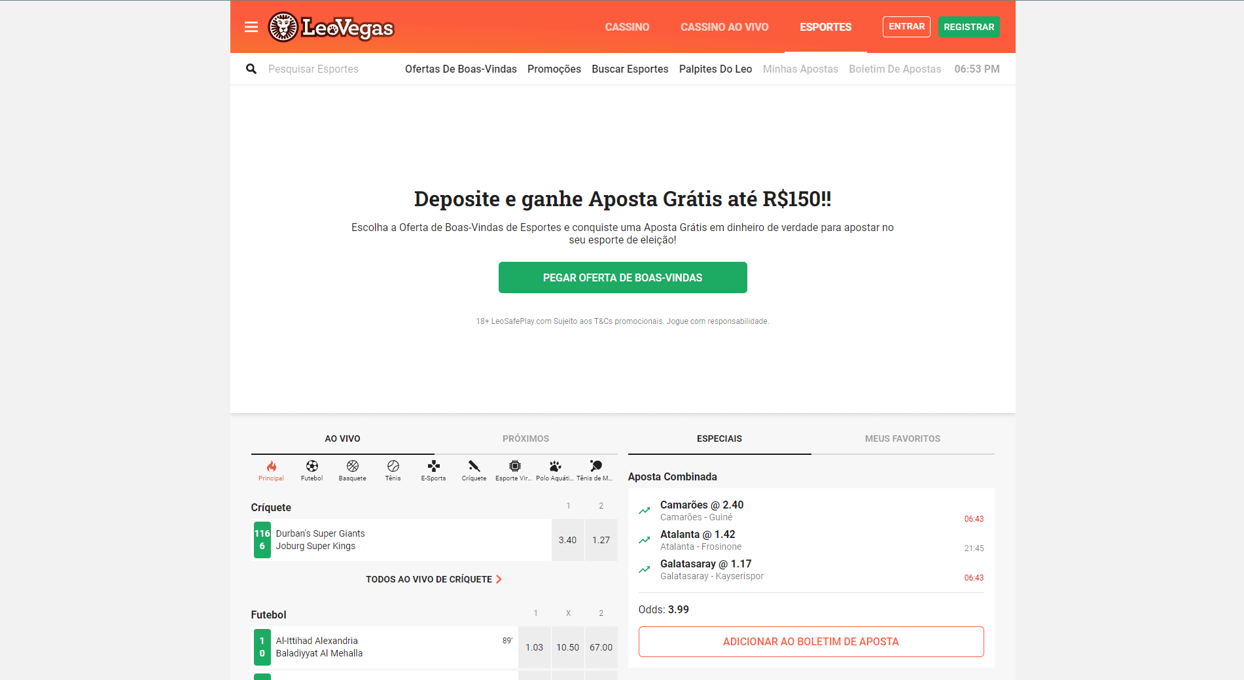This screenshot has width=1244, height=680.
Task: Click Galatasaray @ 1.17 selection
Action: coord(705,564)
